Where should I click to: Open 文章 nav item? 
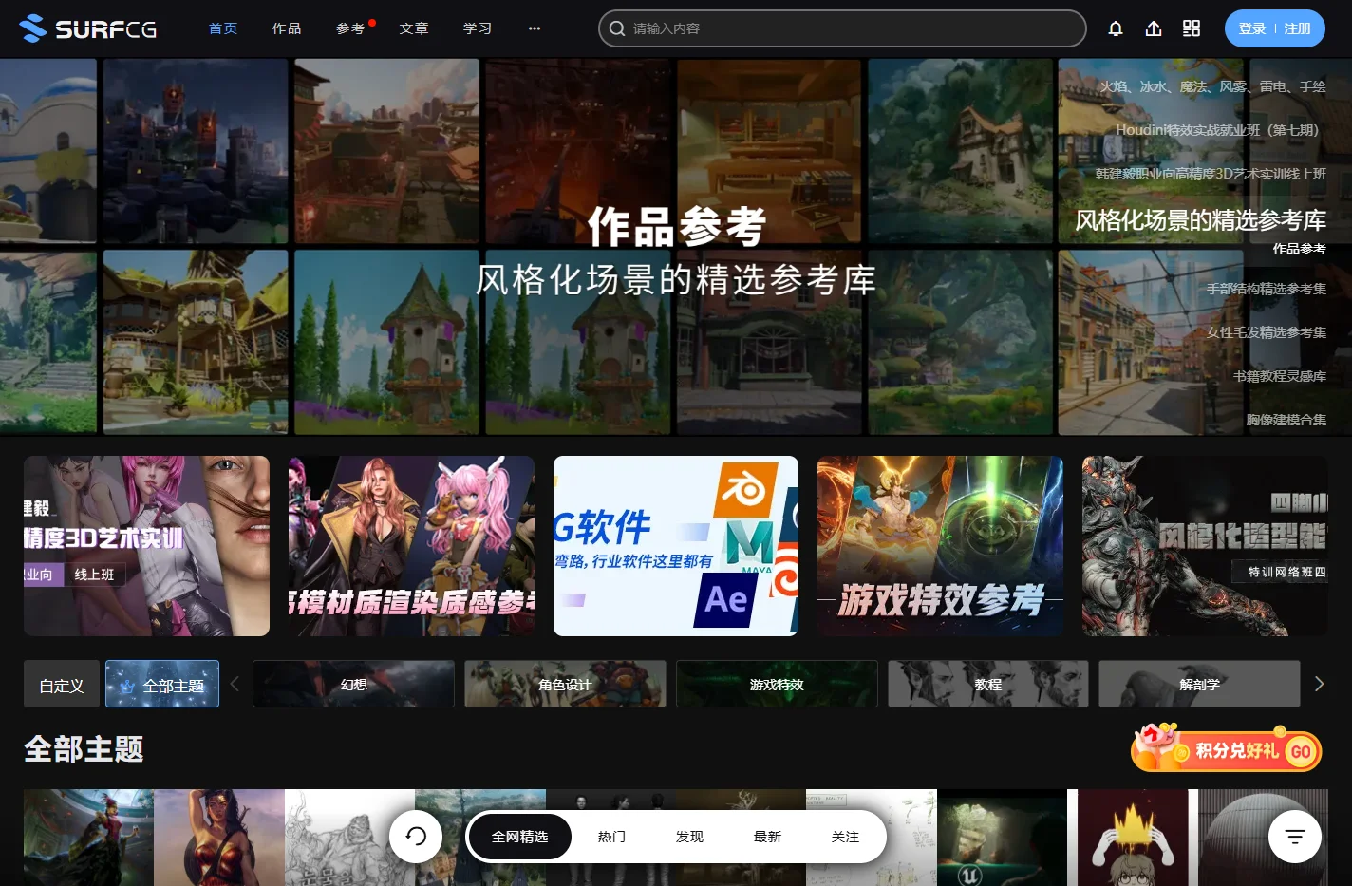coord(414,28)
